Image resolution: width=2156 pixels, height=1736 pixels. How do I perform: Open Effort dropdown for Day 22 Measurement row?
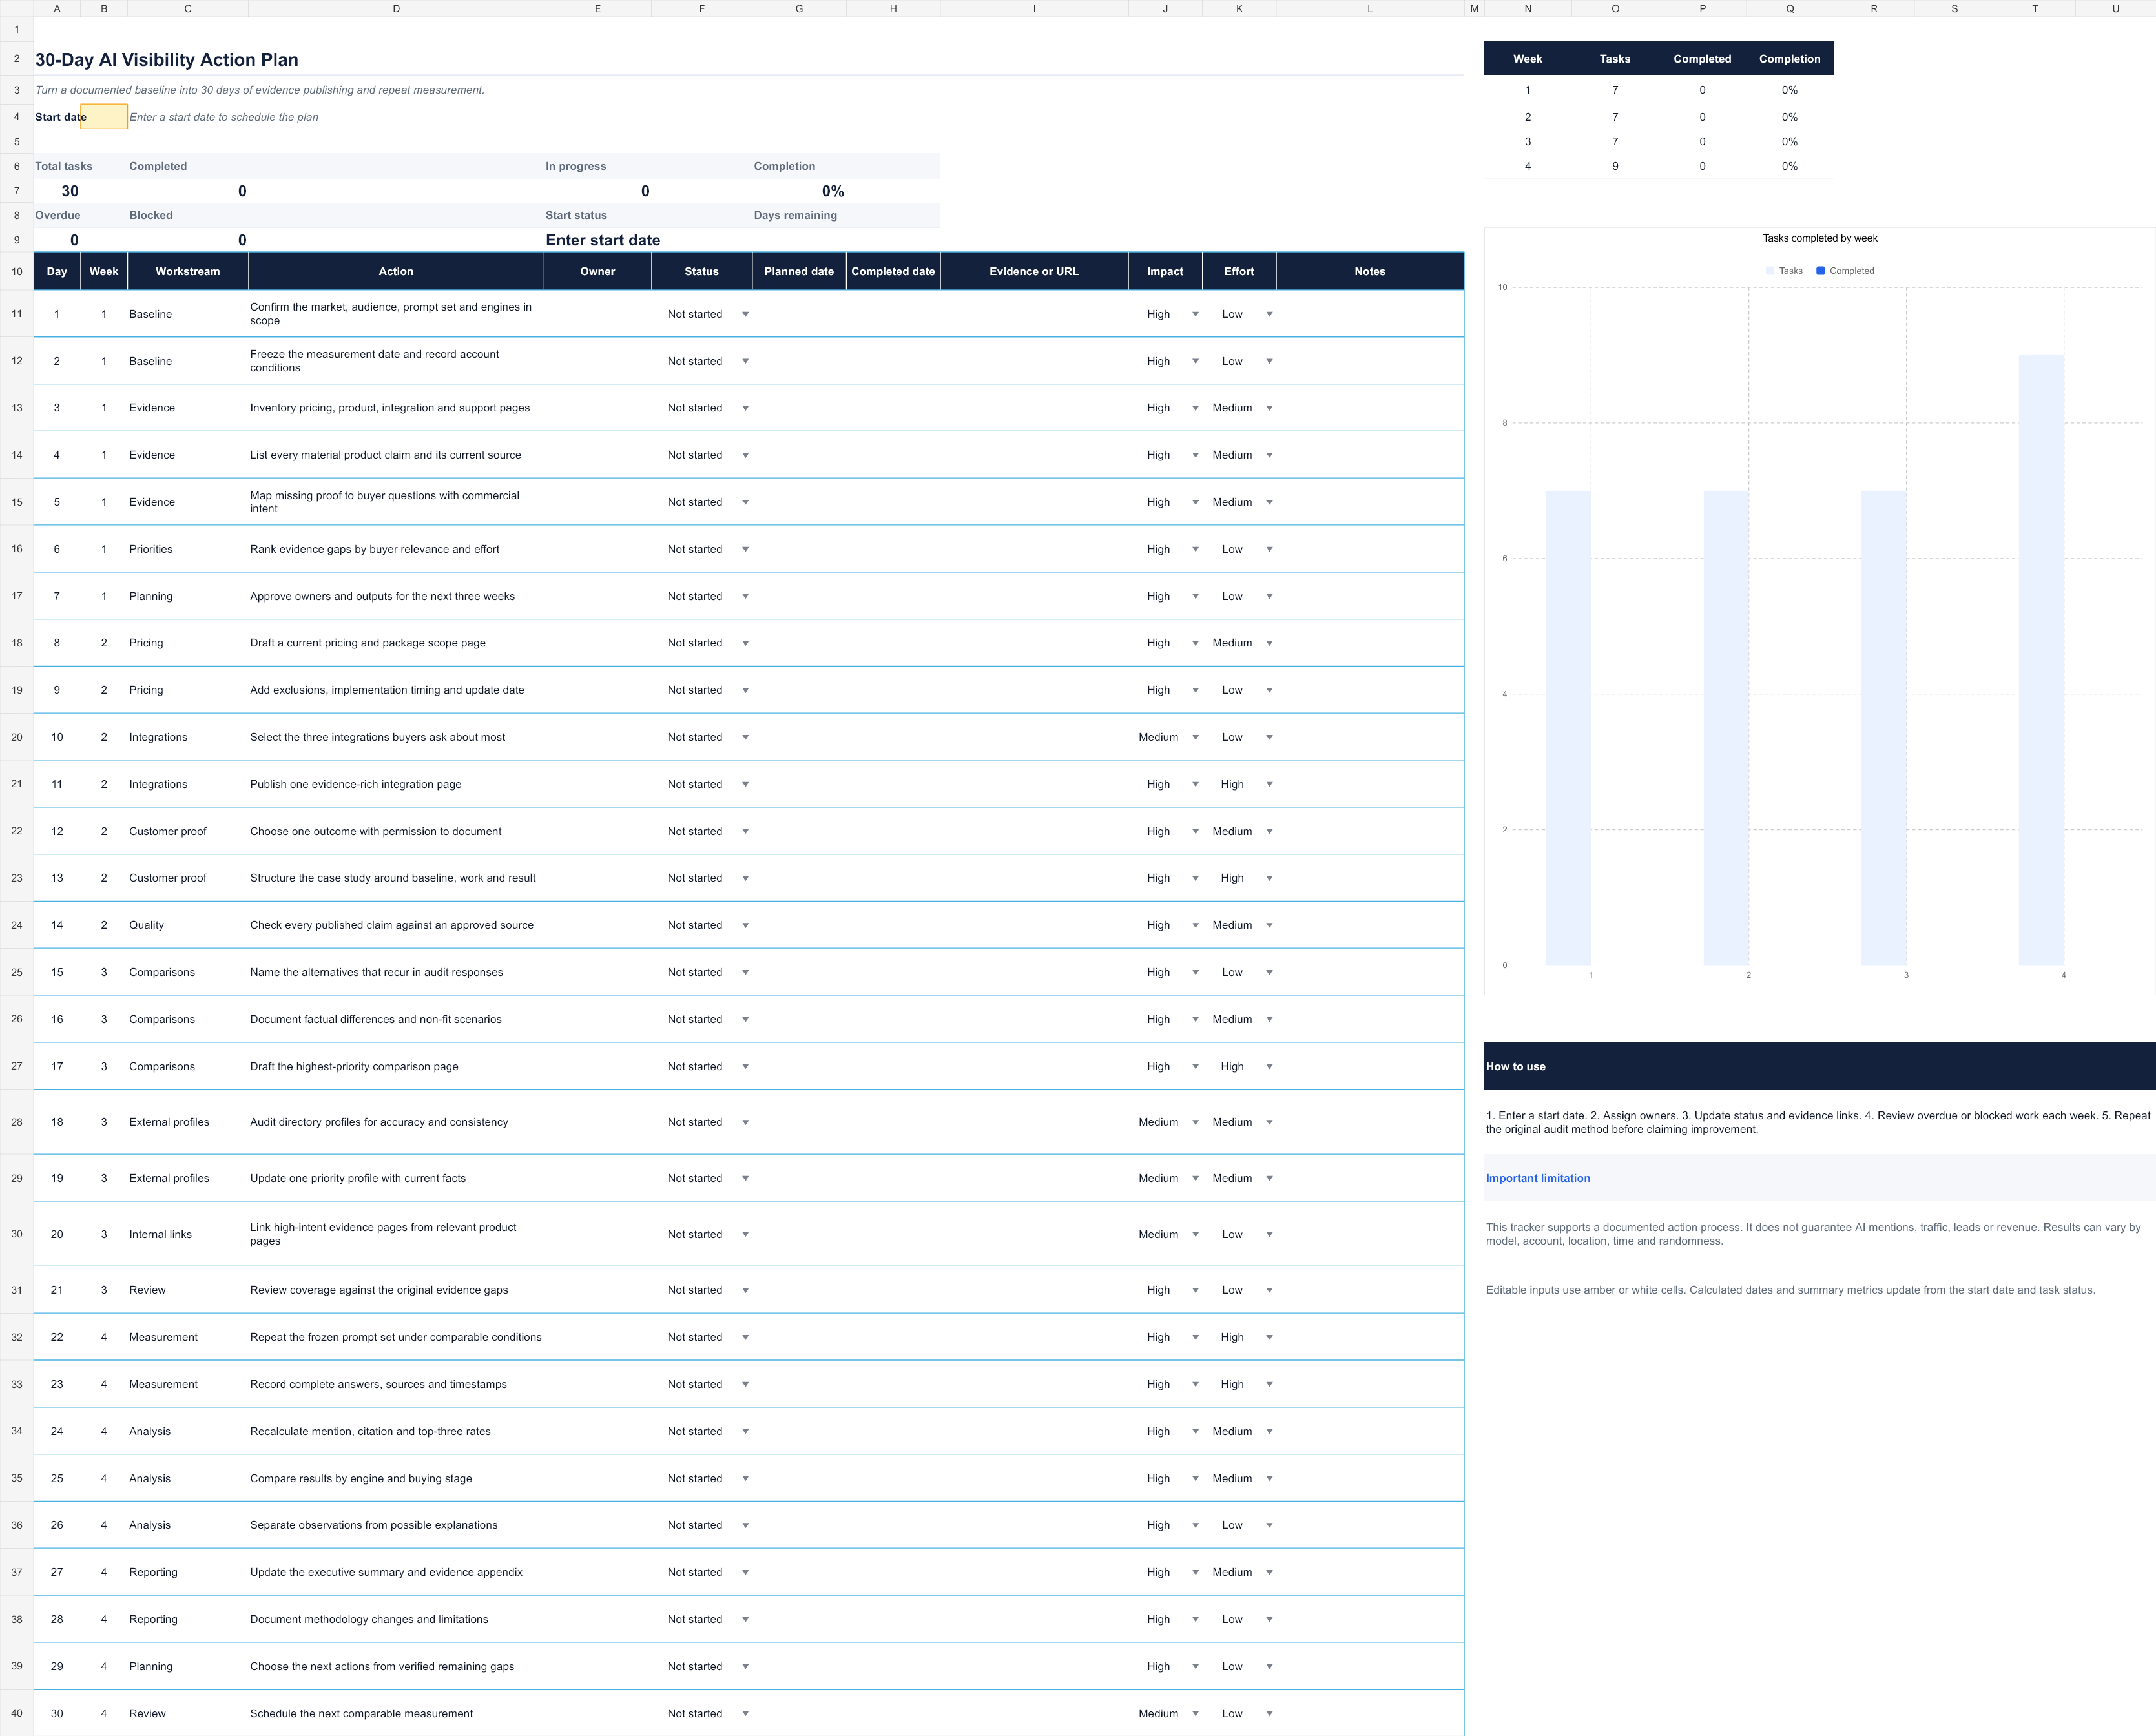(1269, 1337)
